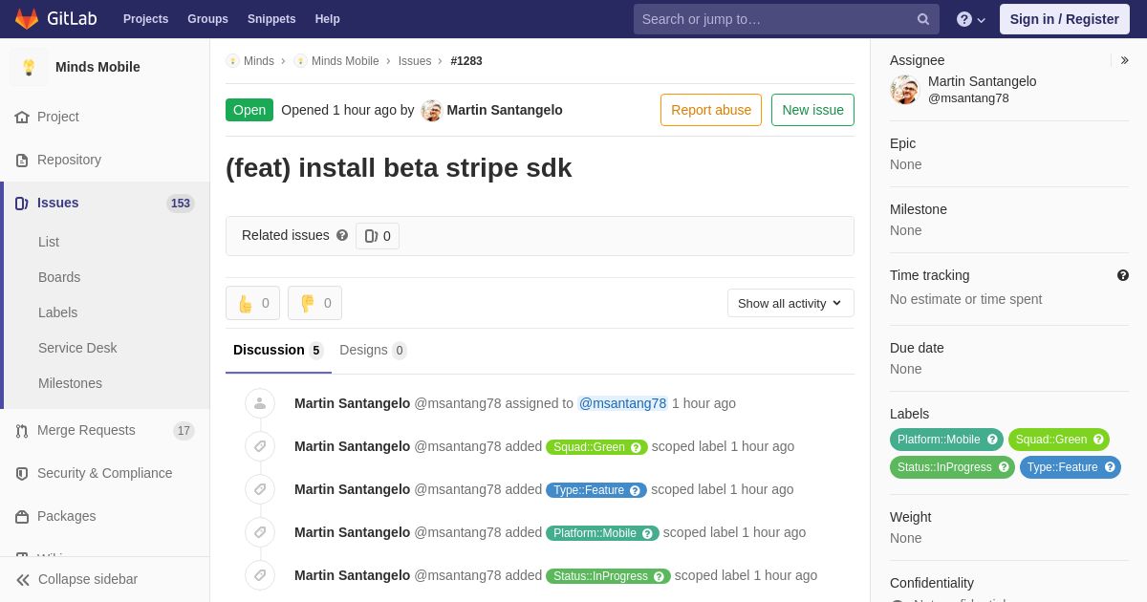
Task: Open the Help question mark menu
Action: pos(970,19)
